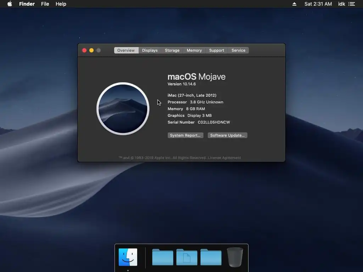Select serial number C02LL05HDNCW
This screenshot has width=363, height=272.
(x=214, y=122)
